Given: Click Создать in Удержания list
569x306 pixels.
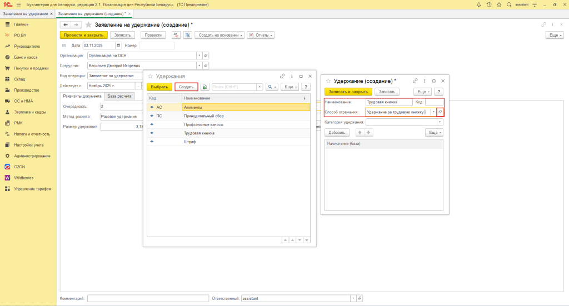Looking at the screenshot, I should click(186, 87).
